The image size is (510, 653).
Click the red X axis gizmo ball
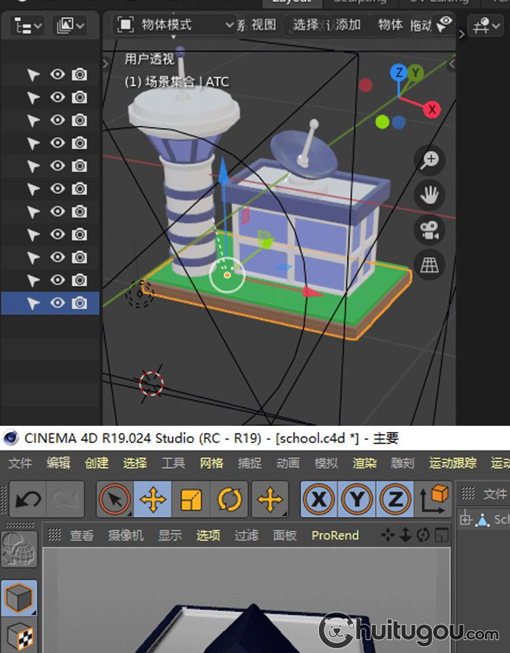coord(431,109)
